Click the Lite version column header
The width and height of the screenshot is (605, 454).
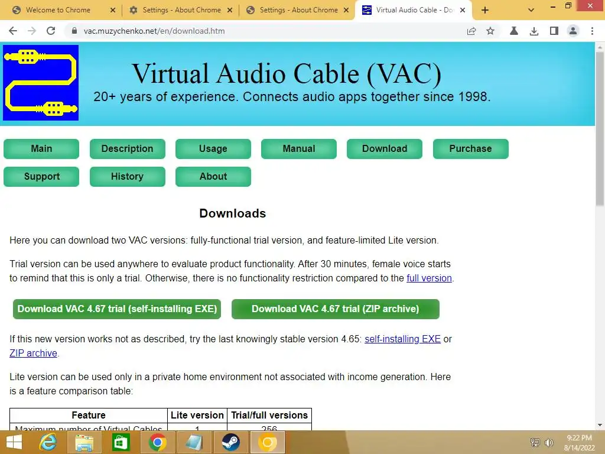197,416
